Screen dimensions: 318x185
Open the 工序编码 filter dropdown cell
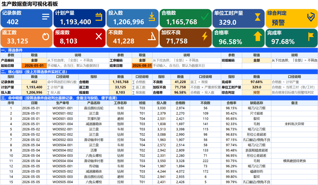pyautogui.click(x=142, y=60)
